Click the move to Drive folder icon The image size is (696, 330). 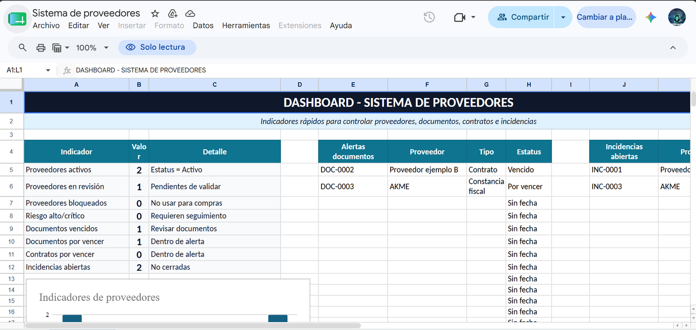[x=173, y=13]
